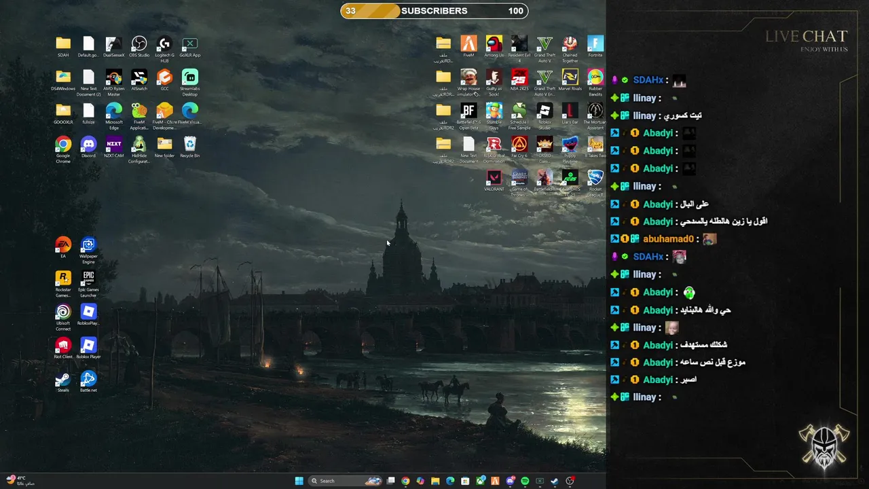
Task: Launch the DualSenseX desktop shortcut
Action: click(114, 47)
